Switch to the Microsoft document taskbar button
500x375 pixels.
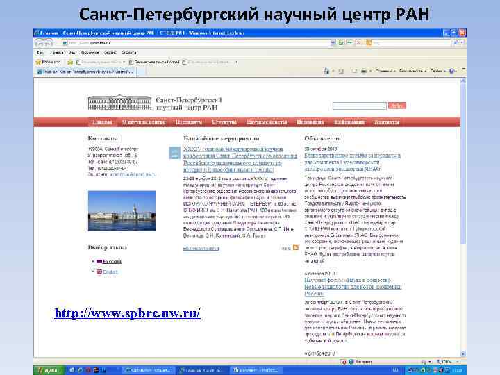[x=257, y=370]
